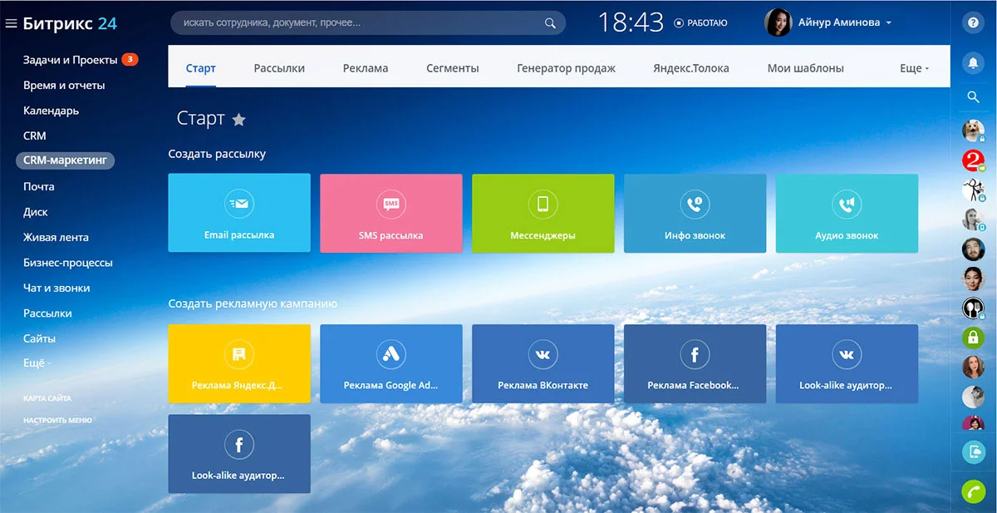The image size is (997, 513).
Task: Open Айнур Аминова user menu
Action: (828, 22)
